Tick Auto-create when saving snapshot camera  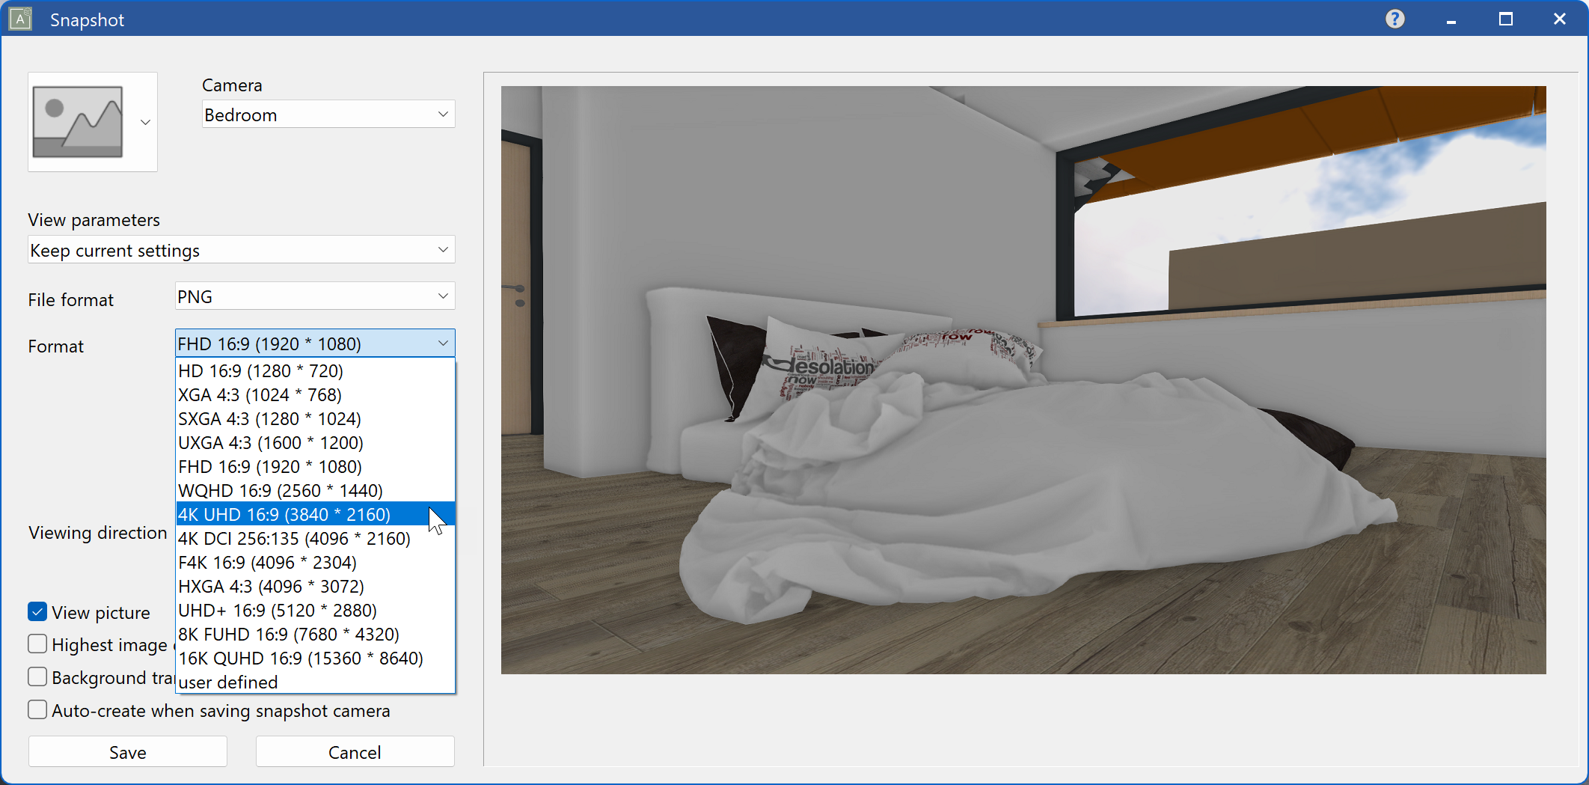click(37, 710)
